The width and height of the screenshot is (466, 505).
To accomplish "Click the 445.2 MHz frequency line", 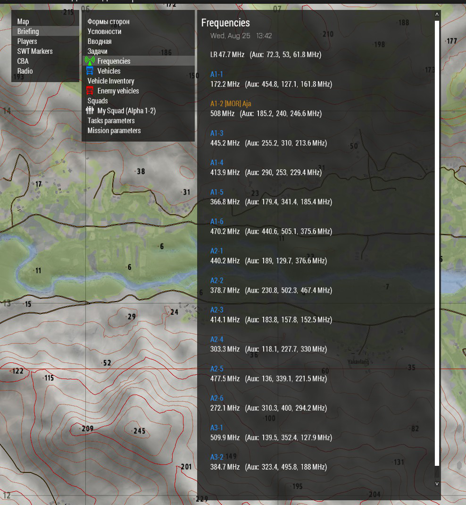I will click(x=268, y=143).
